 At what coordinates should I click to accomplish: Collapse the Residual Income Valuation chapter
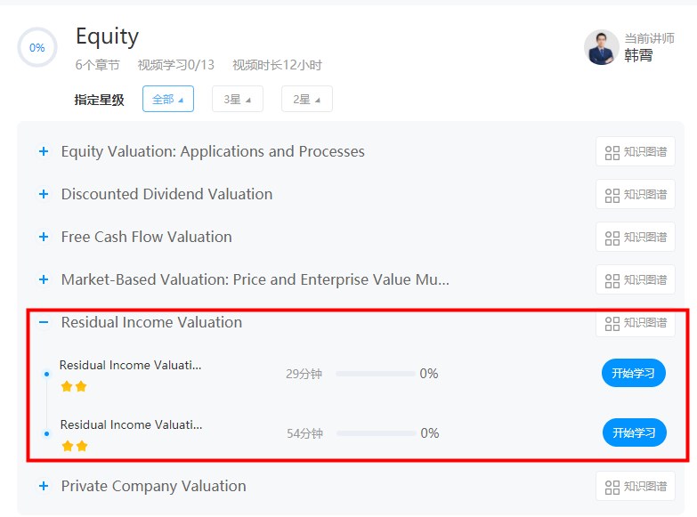click(44, 323)
